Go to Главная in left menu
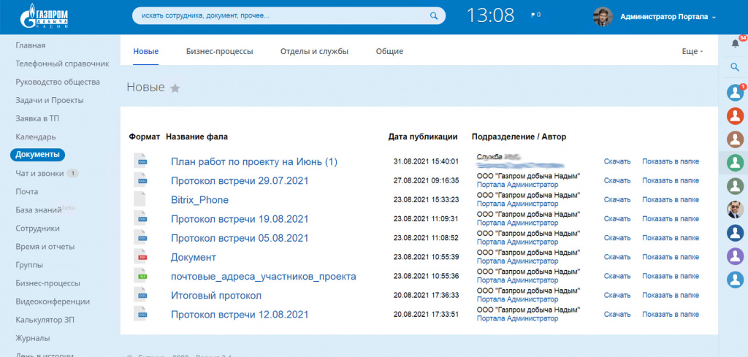The width and height of the screenshot is (748, 357). coord(31,45)
